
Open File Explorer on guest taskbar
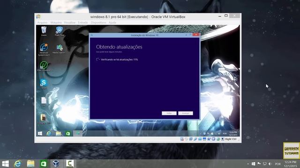(x=58, y=133)
